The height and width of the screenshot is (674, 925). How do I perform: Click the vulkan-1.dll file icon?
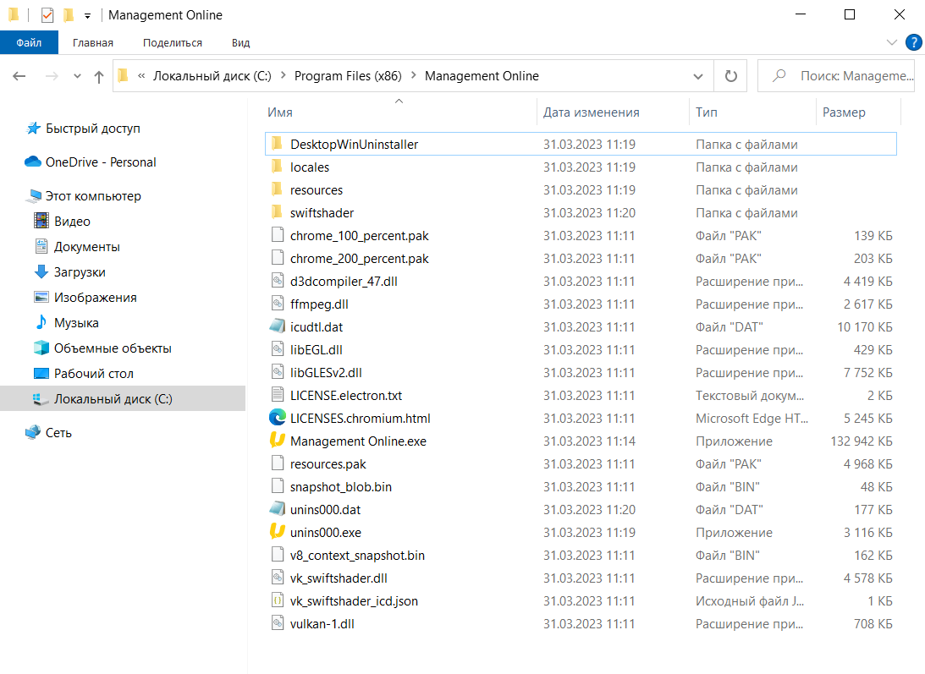(x=278, y=623)
